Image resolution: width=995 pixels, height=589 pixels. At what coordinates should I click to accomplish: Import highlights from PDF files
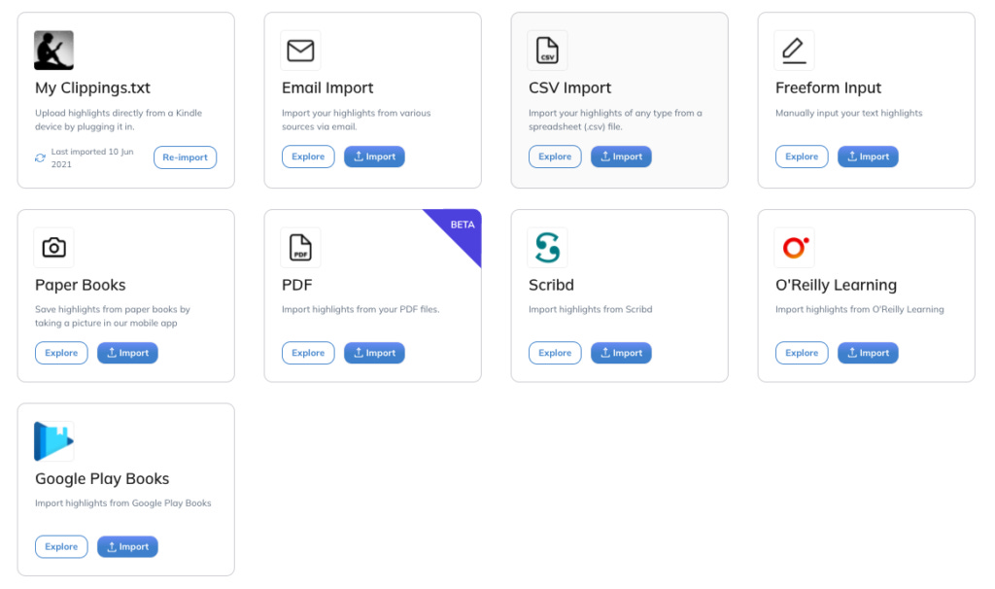pos(374,353)
